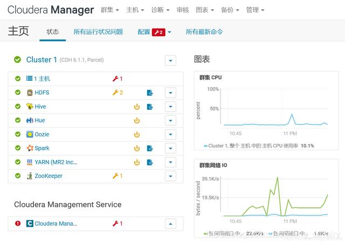Click Hive's blue deploy client configuration icon

150,107
